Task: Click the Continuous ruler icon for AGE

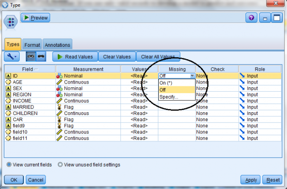Action: point(59,82)
